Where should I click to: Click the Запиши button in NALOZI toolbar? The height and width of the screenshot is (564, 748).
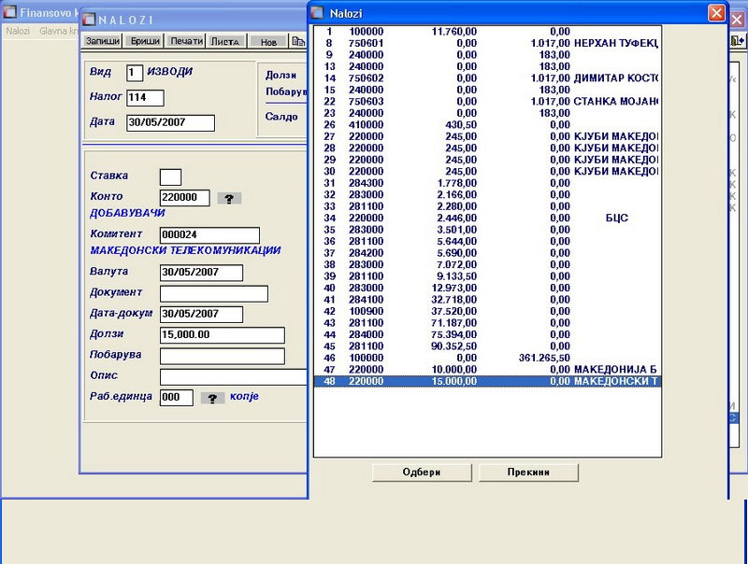coord(102,41)
